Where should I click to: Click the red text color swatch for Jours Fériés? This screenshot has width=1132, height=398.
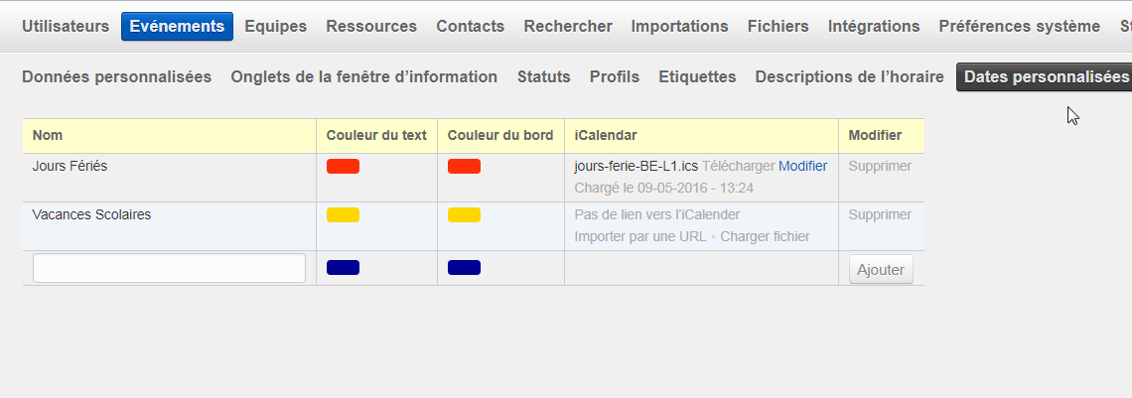[x=343, y=167]
